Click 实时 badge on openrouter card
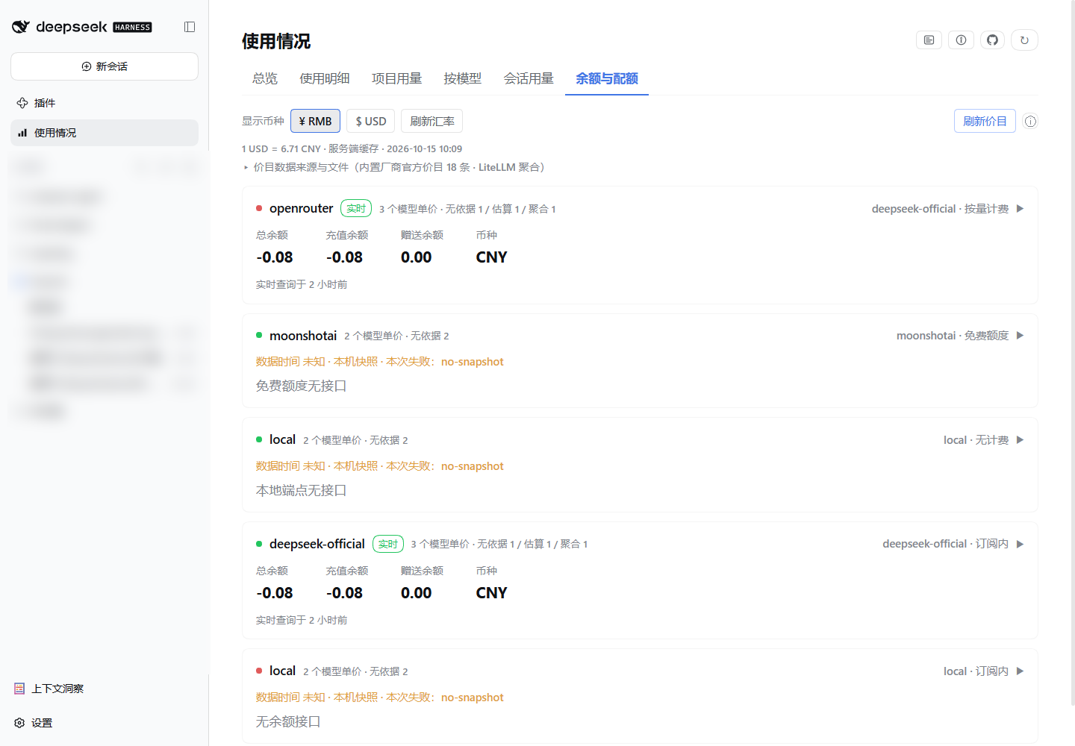Image resolution: width=1075 pixels, height=746 pixels. point(356,209)
